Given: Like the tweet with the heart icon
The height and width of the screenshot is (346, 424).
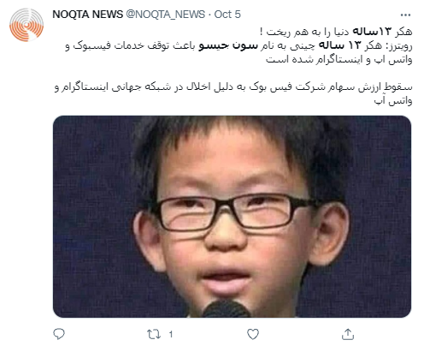Looking at the screenshot, I should (x=253, y=334).
